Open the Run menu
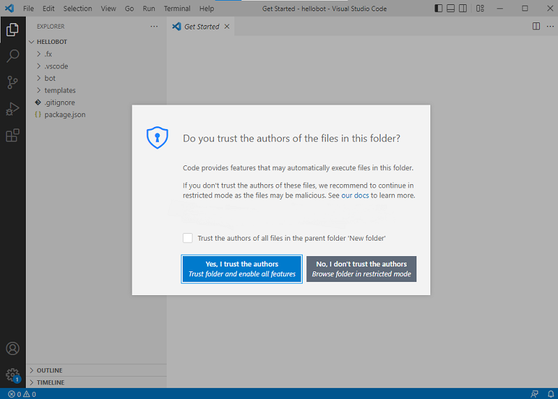Screen dimensions: 558x399 pyautogui.click(x=149, y=8)
